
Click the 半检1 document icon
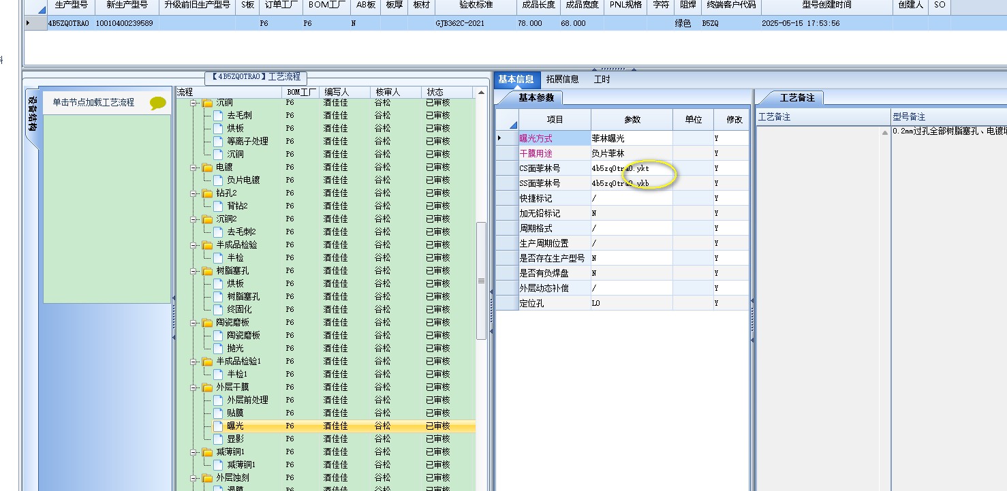[x=218, y=375]
